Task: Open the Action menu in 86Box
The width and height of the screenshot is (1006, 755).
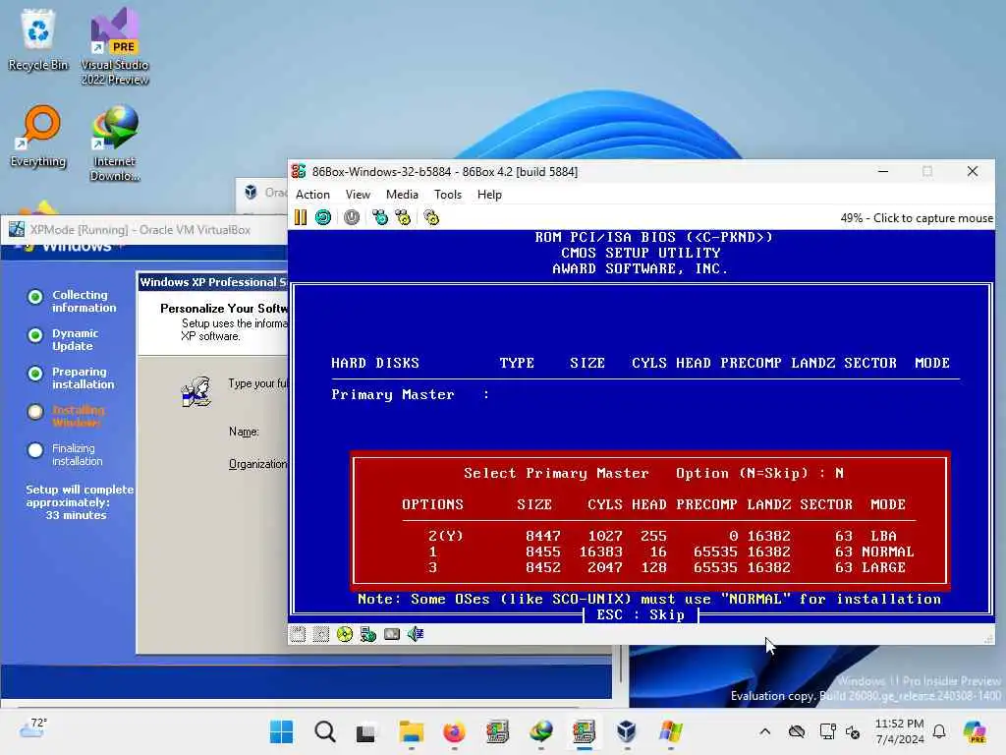Action: (312, 195)
